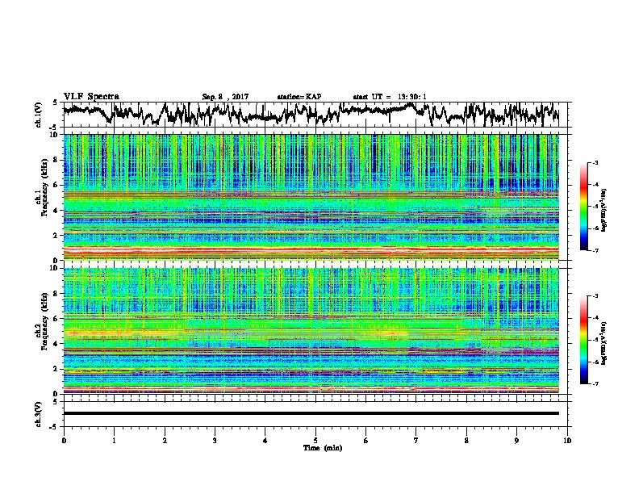639x494 pixels.
Task: Click time axis tick label '2'
Action: coord(165,441)
